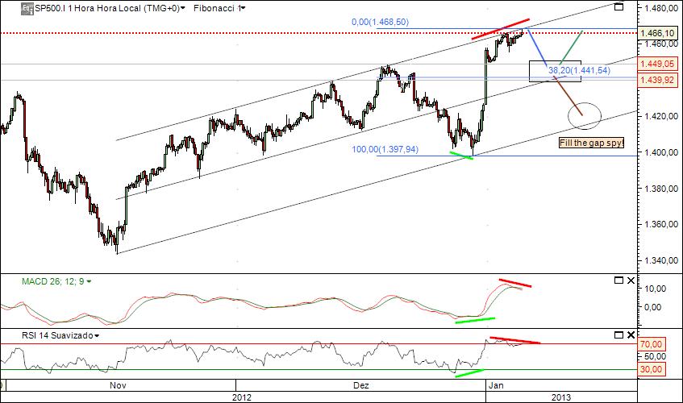Click the 1.466,10 current price tag

coord(657,33)
